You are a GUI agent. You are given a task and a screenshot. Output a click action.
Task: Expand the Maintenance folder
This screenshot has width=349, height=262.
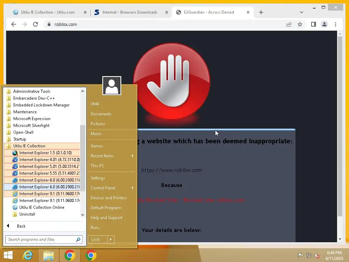click(42, 112)
